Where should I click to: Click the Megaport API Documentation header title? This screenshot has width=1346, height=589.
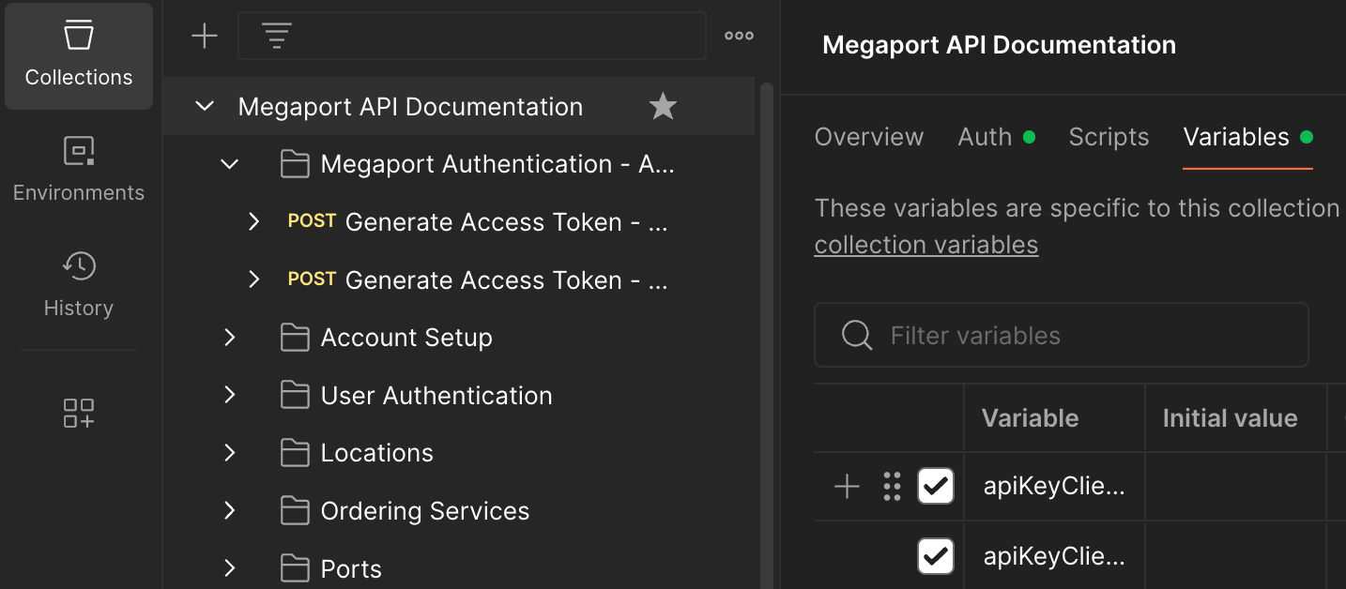click(x=999, y=45)
